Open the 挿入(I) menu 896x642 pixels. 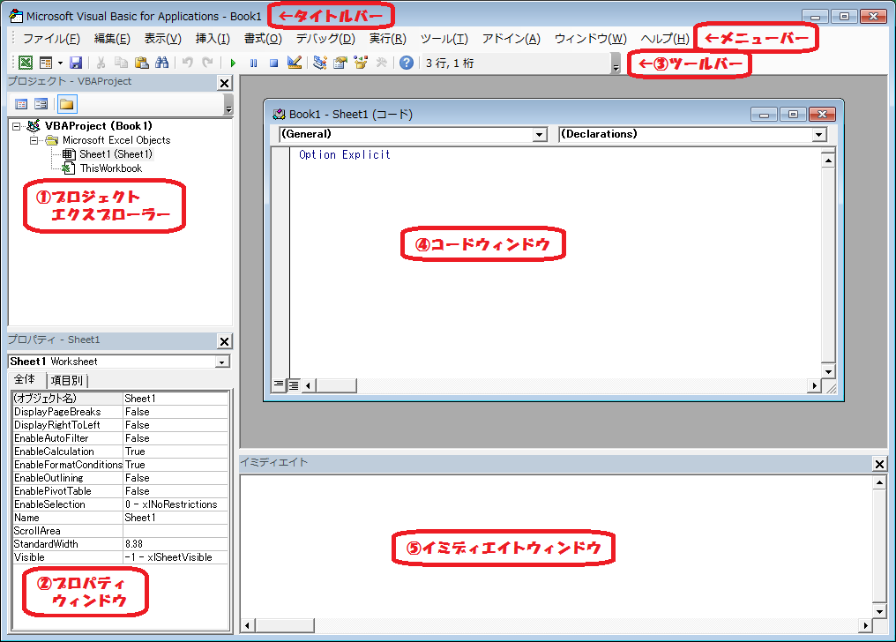coord(213,38)
